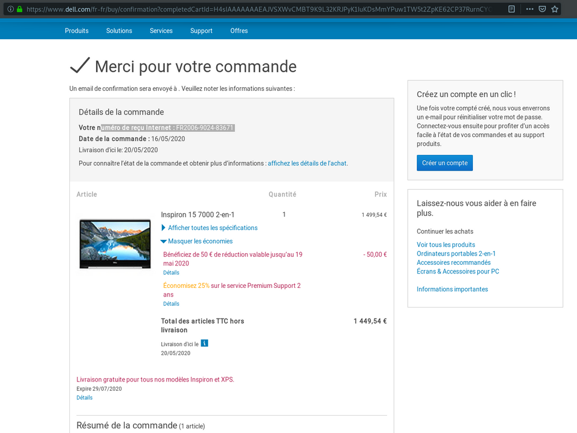Click the green secure connection padlock

click(x=20, y=9)
